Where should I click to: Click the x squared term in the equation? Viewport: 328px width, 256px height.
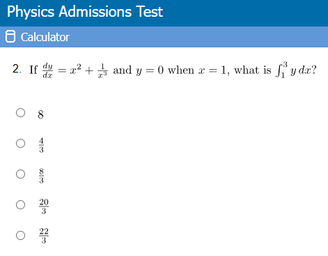tap(76, 69)
